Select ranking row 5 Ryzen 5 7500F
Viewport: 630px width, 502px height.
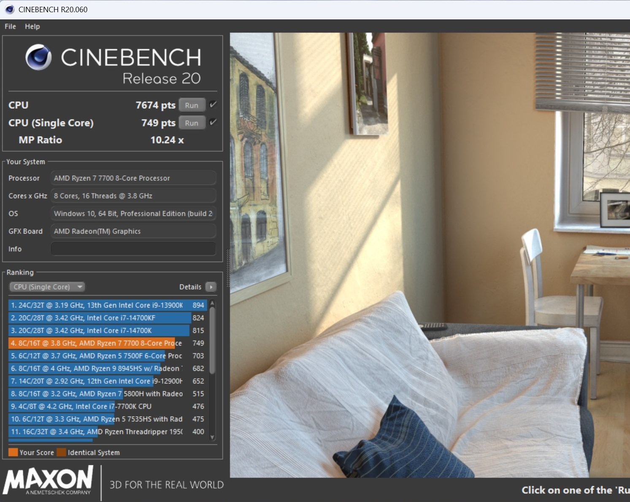[x=108, y=356]
